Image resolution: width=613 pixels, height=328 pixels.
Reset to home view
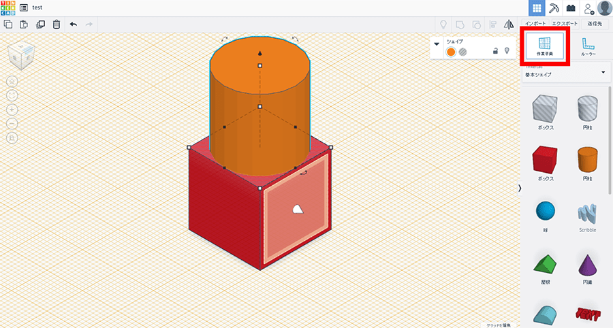(x=12, y=82)
